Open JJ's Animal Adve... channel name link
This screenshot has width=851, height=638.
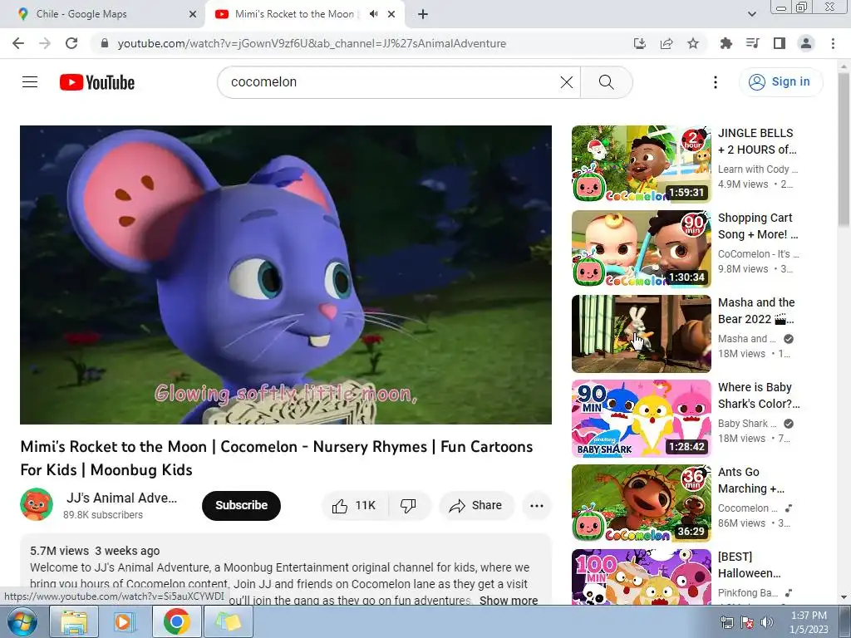[121, 498]
